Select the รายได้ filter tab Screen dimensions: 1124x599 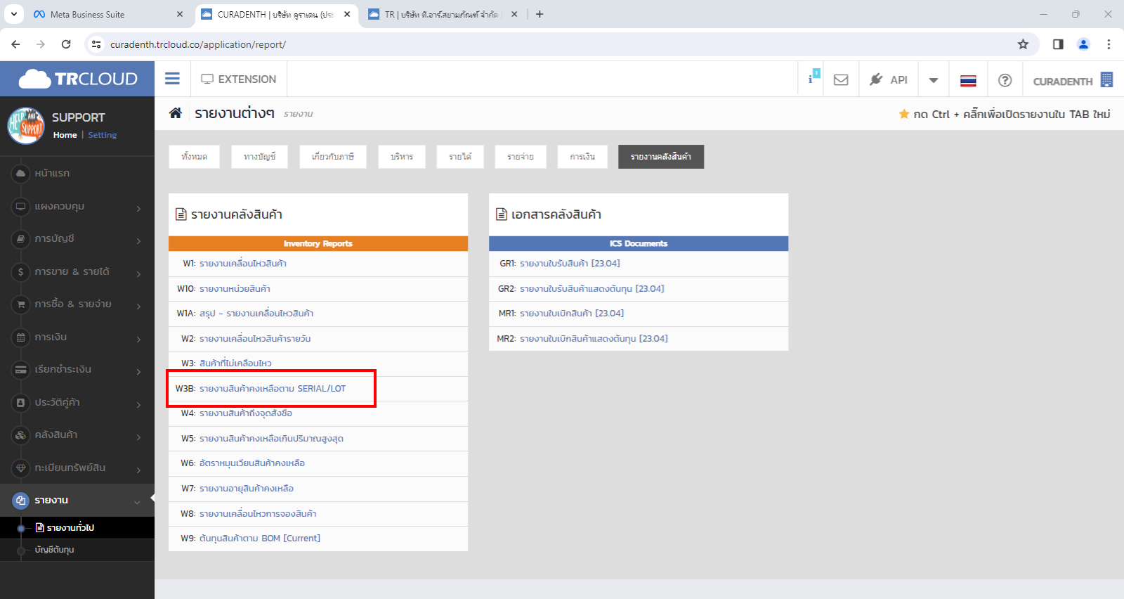(x=460, y=157)
